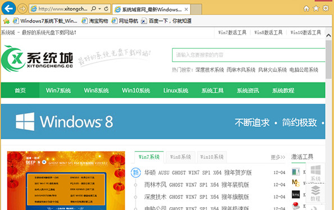Select Win7系统 in green navigation bar
The width and height of the screenshot is (334, 210).
pos(58,90)
